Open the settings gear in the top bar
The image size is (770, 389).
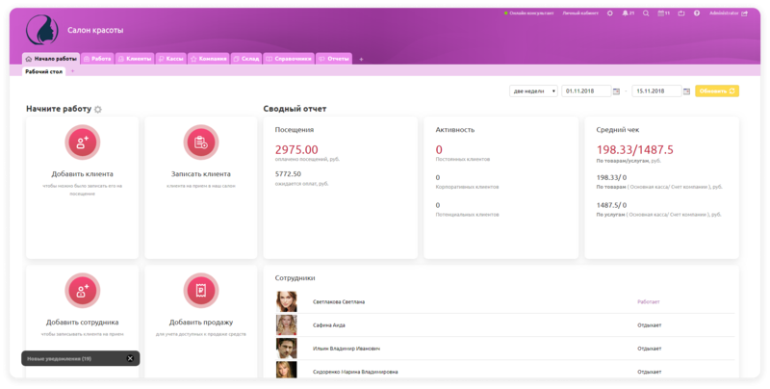(x=609, y=13)
